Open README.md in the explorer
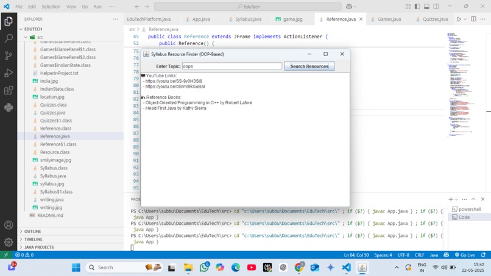Image resolution: width=491 pixels, height=276 pixels. point(71,215)
